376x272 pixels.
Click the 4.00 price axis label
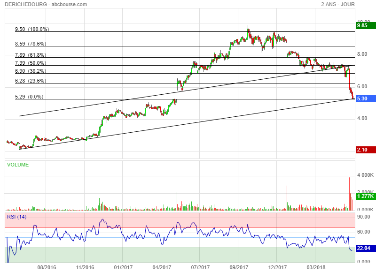coord(362,119)
